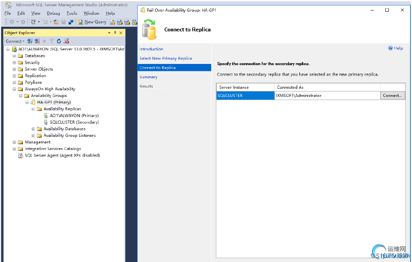Image resolution: width=412 pixels, height=262 pixels.
Task: Click the Navigate Forward arrow icon
Action: tap(23, 22)
